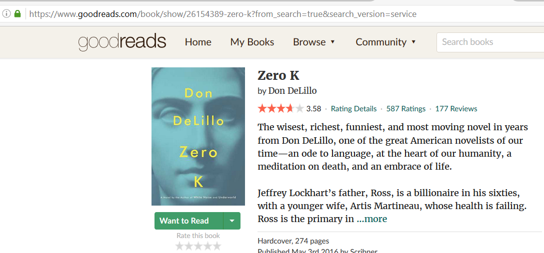Rate this book two stars
544x253 pixels.
188,246
